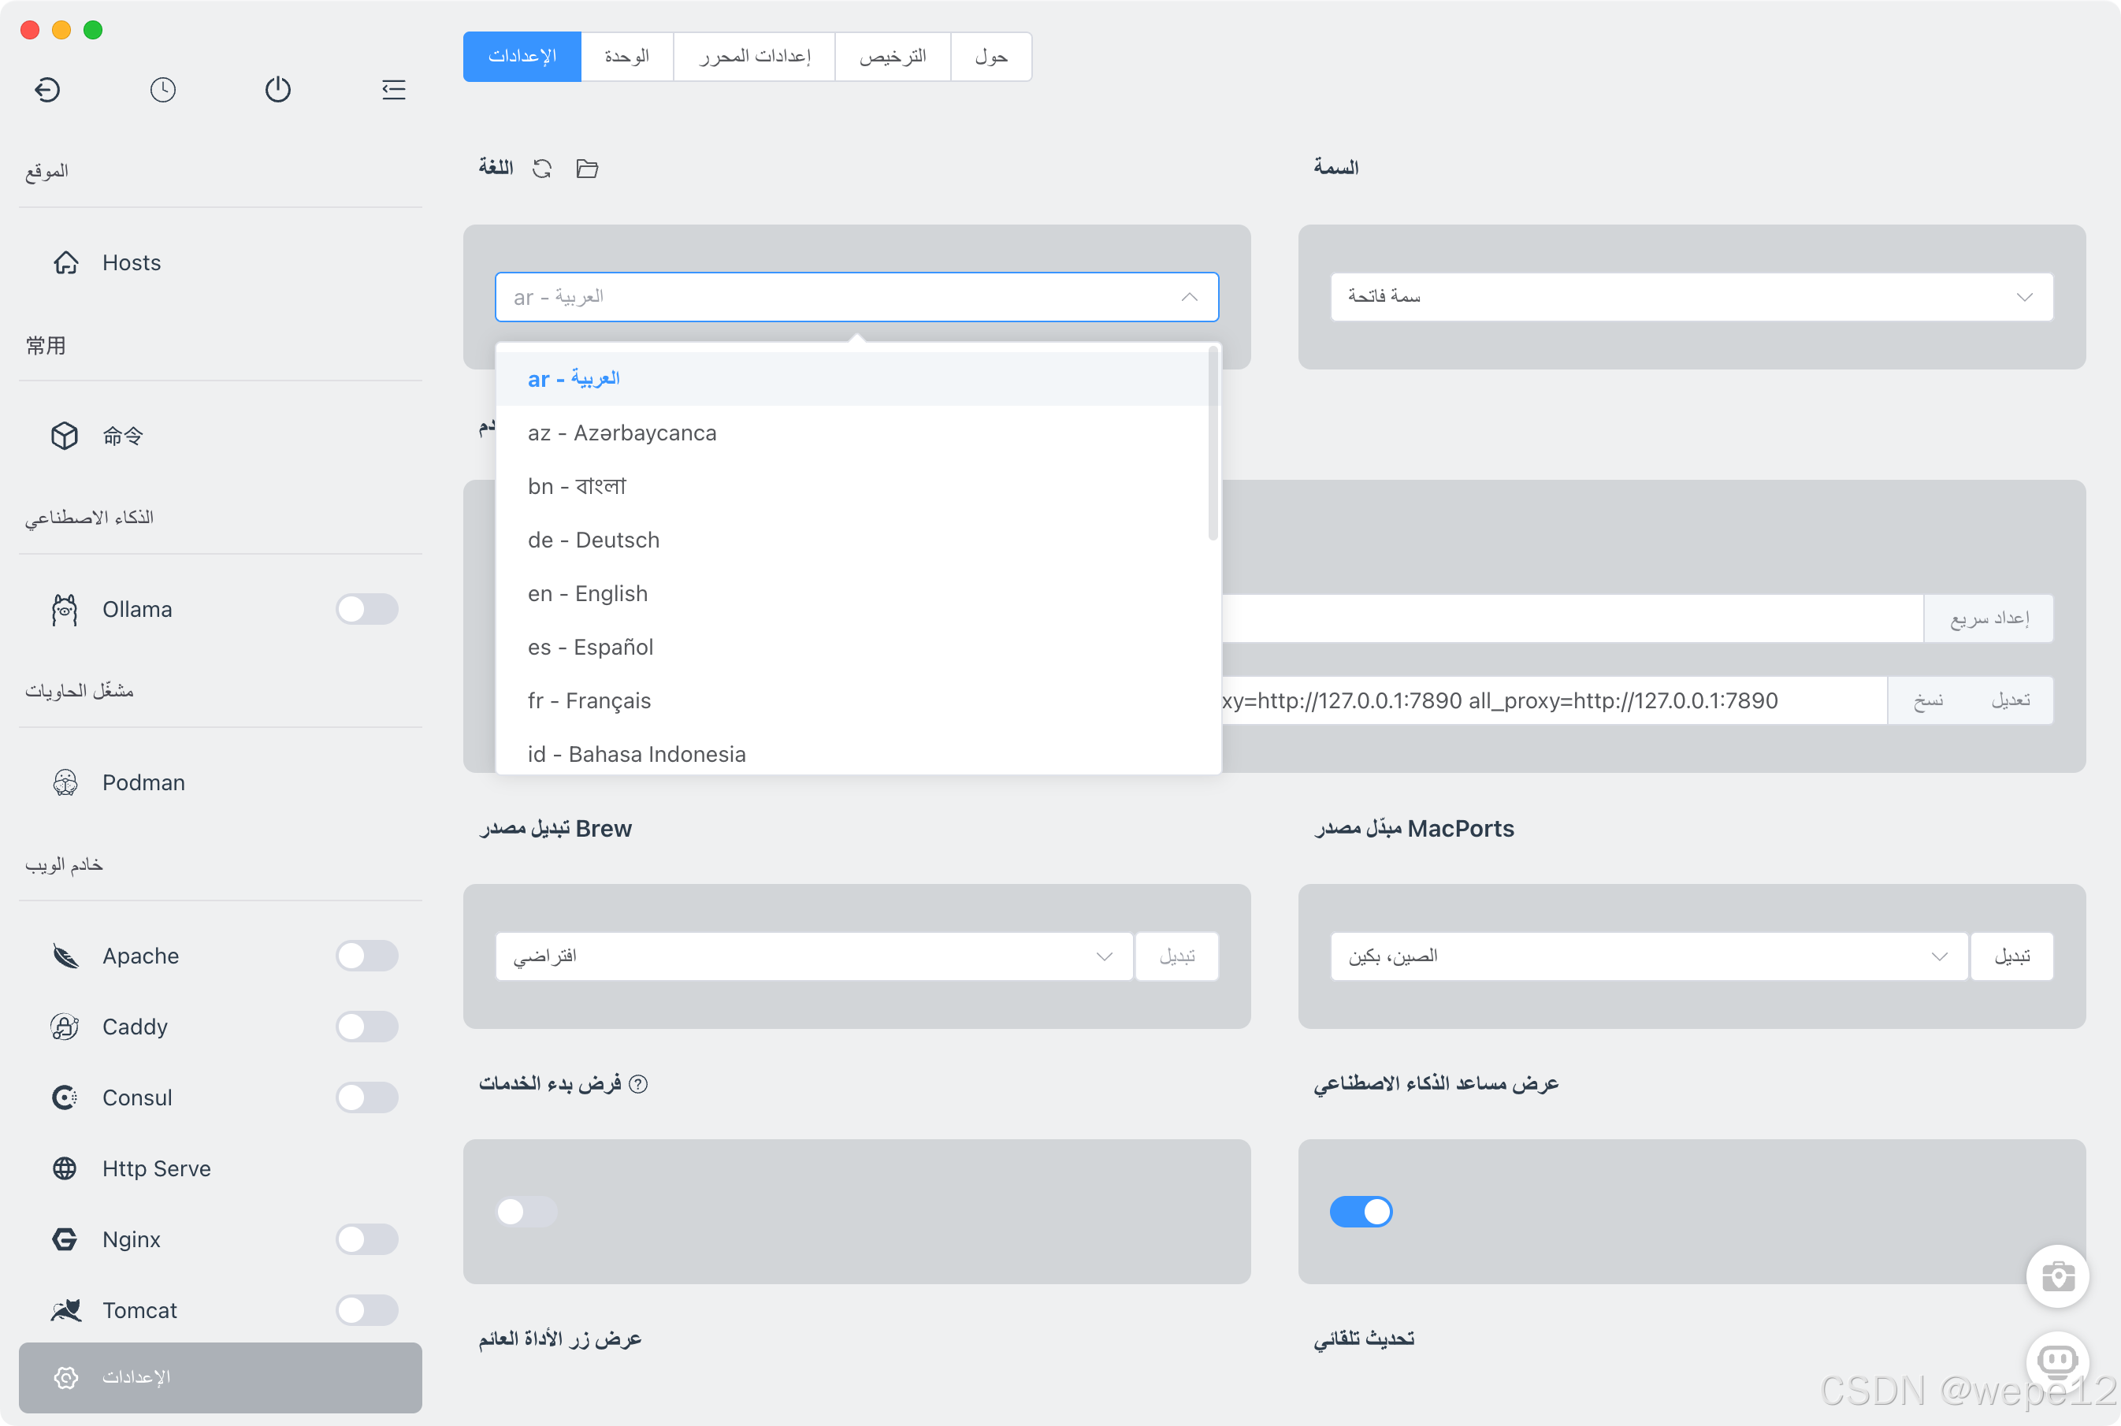Open the theme selection dropdown
The width and height of the screenshot is (2121, 1426).
1691,296
